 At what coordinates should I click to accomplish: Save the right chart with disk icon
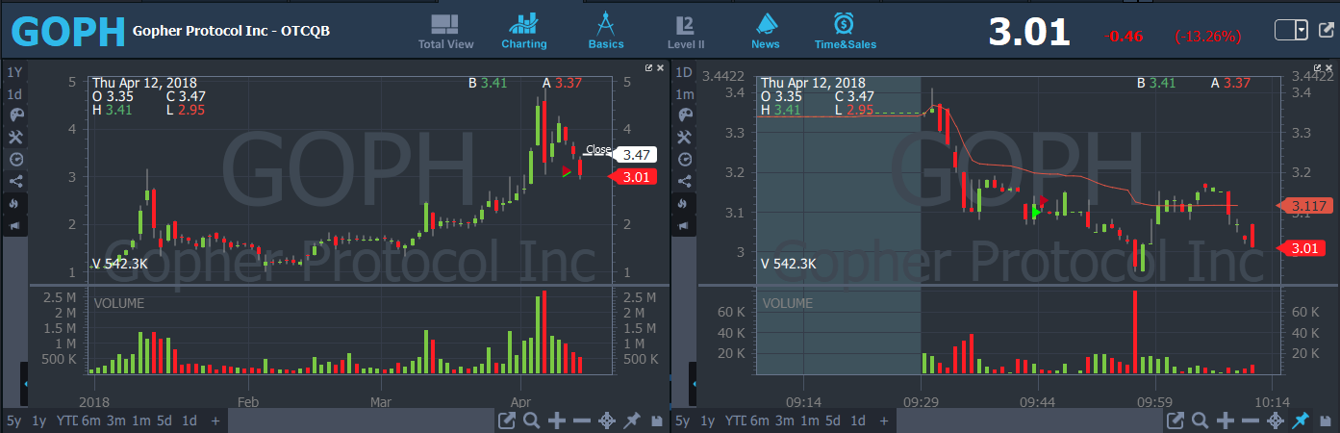(1325, 421)
